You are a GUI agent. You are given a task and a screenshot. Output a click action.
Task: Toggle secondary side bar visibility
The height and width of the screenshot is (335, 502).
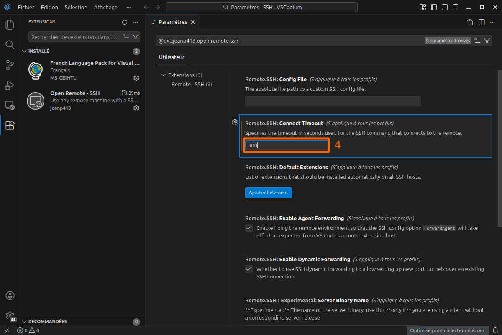(x=456, y=7)
